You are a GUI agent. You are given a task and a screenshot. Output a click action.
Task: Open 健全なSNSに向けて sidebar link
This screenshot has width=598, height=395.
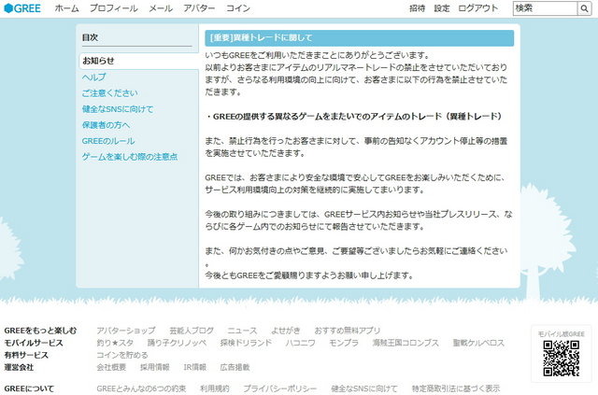[118, 109]
